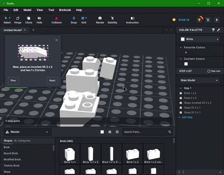This screenshot has width=224, height=175.
Task: Open the BrickLink menu
Action: click(x=65, y=10)
